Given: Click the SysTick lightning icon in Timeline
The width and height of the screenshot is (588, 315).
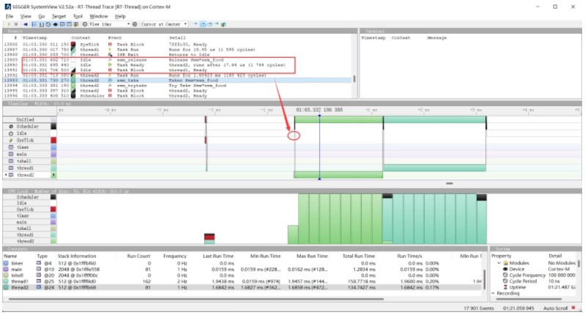Looking at the screenshot, I should pos(11,140).
